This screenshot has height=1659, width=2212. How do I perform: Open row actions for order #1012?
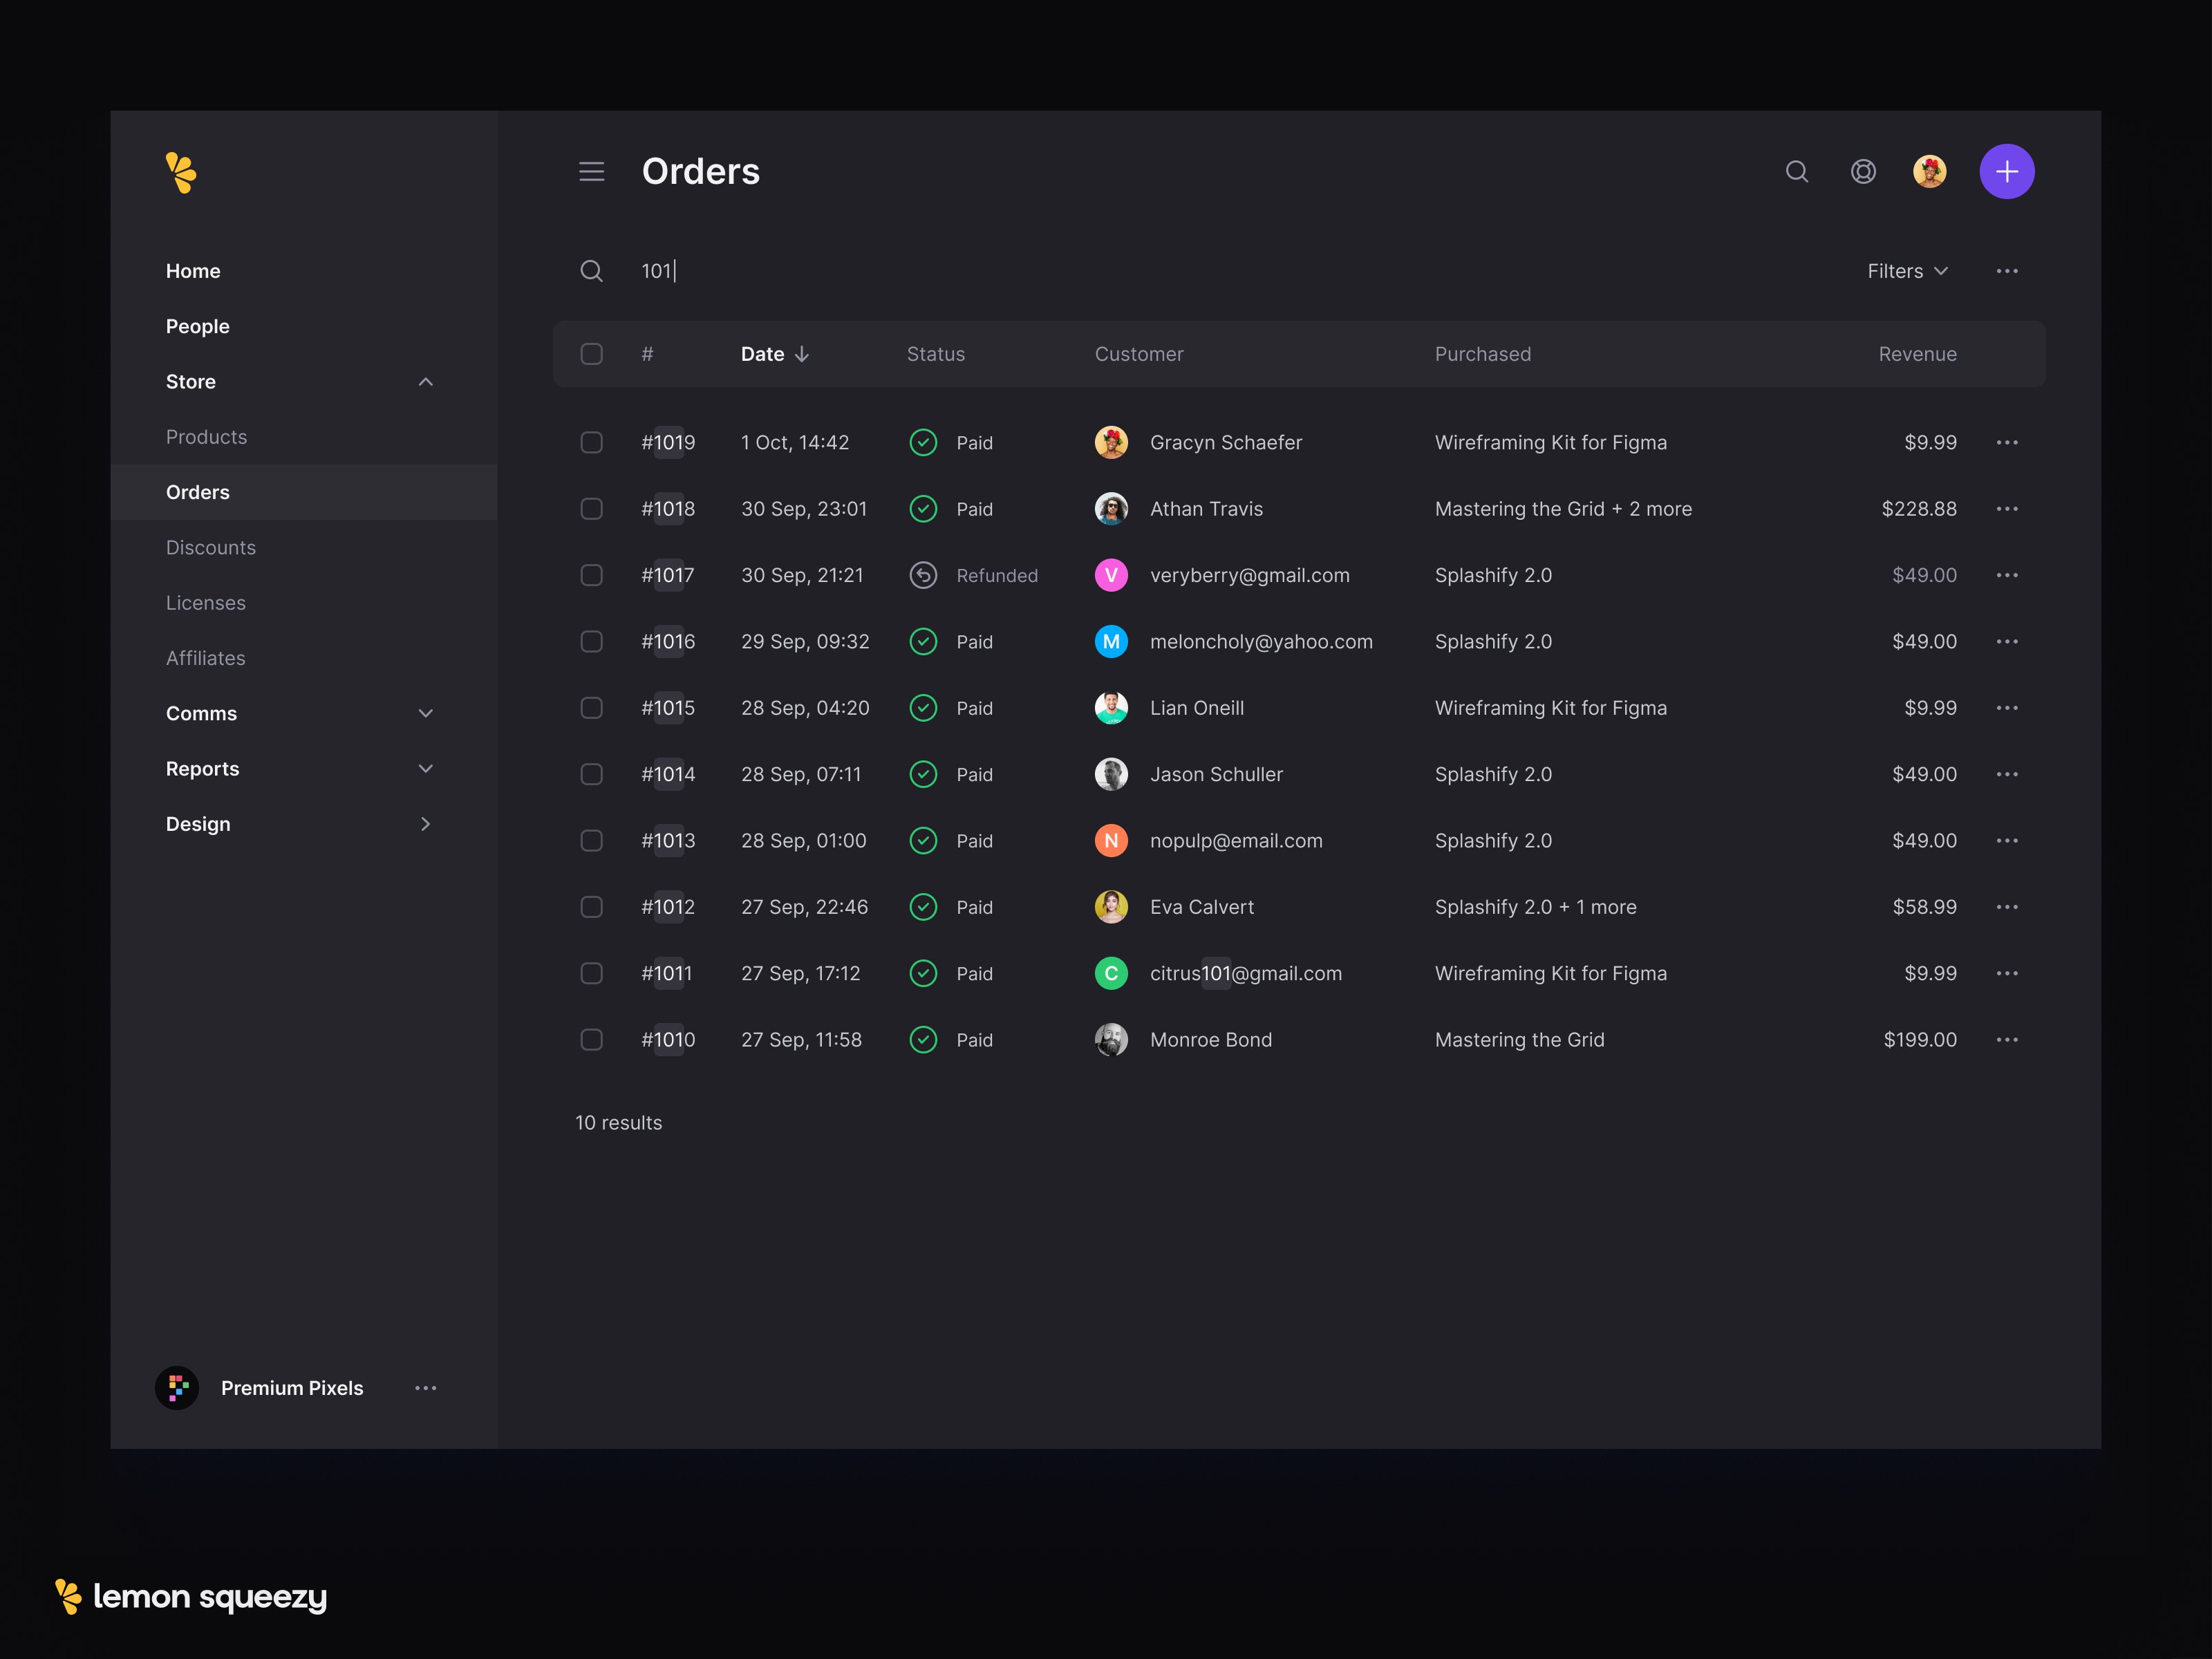[x=2007, y=907]
